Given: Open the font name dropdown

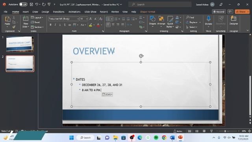Looking at the screenshot, I should click(78, 19).
